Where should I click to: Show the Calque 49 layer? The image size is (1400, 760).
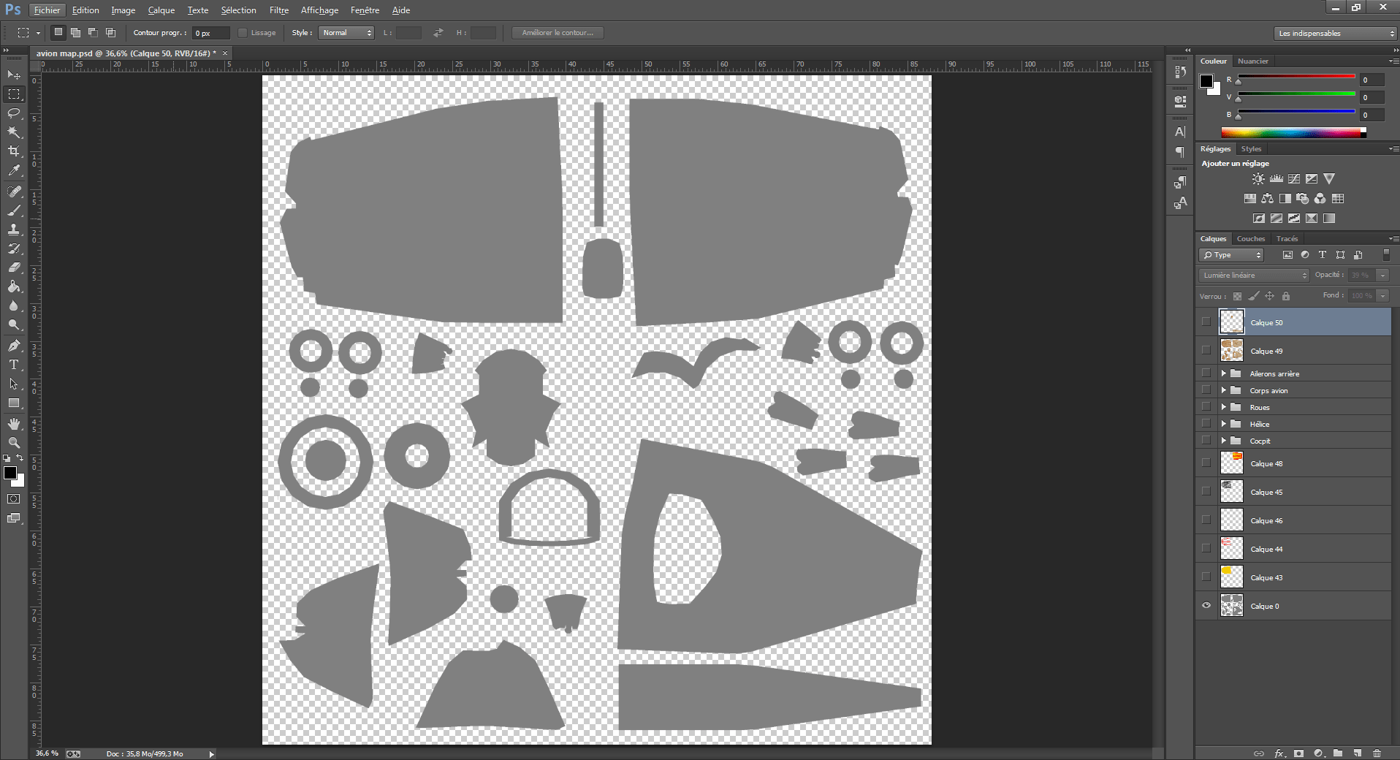click(1206, 351)
